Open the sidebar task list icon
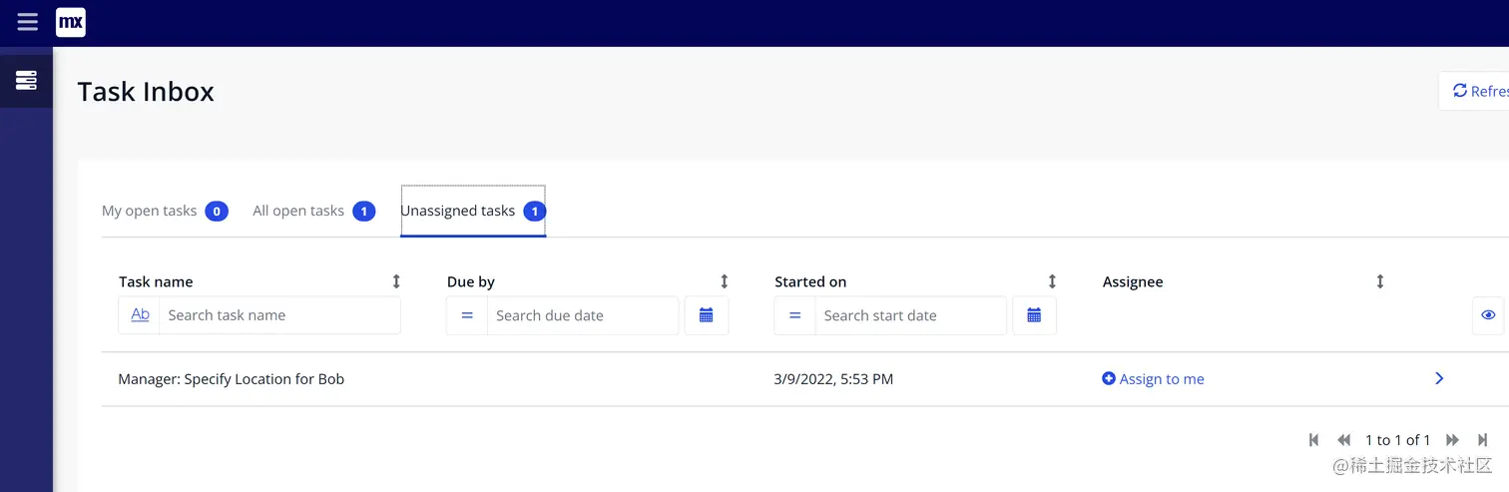Viewport: 1509px width, 492px height. (x=26, y=81)
